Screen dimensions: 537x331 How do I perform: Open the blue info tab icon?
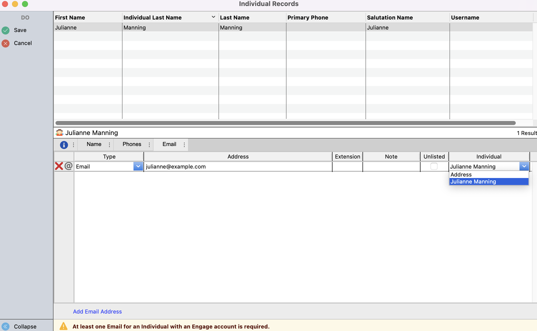[64, 145]
